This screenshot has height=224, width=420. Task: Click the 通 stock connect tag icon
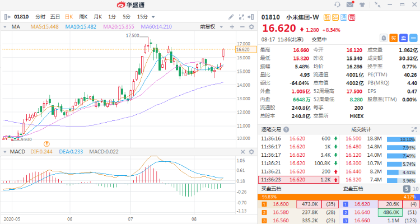coord(344,17)
